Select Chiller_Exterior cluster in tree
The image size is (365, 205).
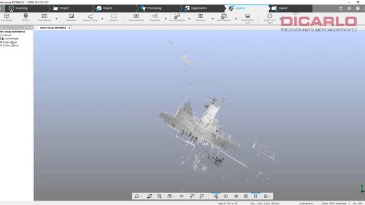click(11, 46)
